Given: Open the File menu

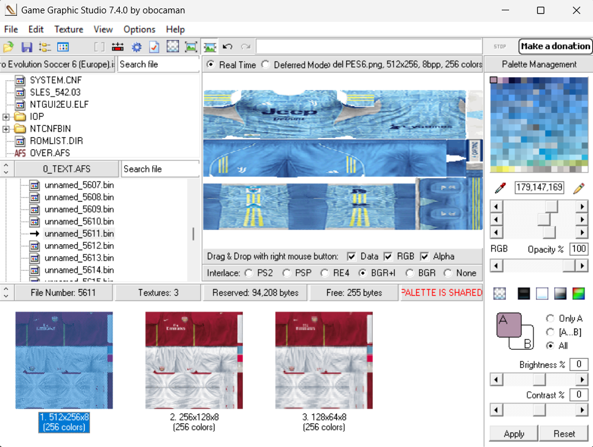Looking at the screenshot, I should [x=11, y=29].
